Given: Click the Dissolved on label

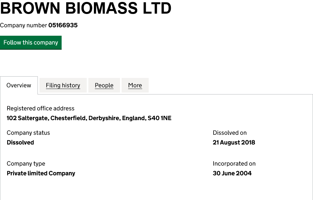Looking at the screenshot, I should coord(230,133).
